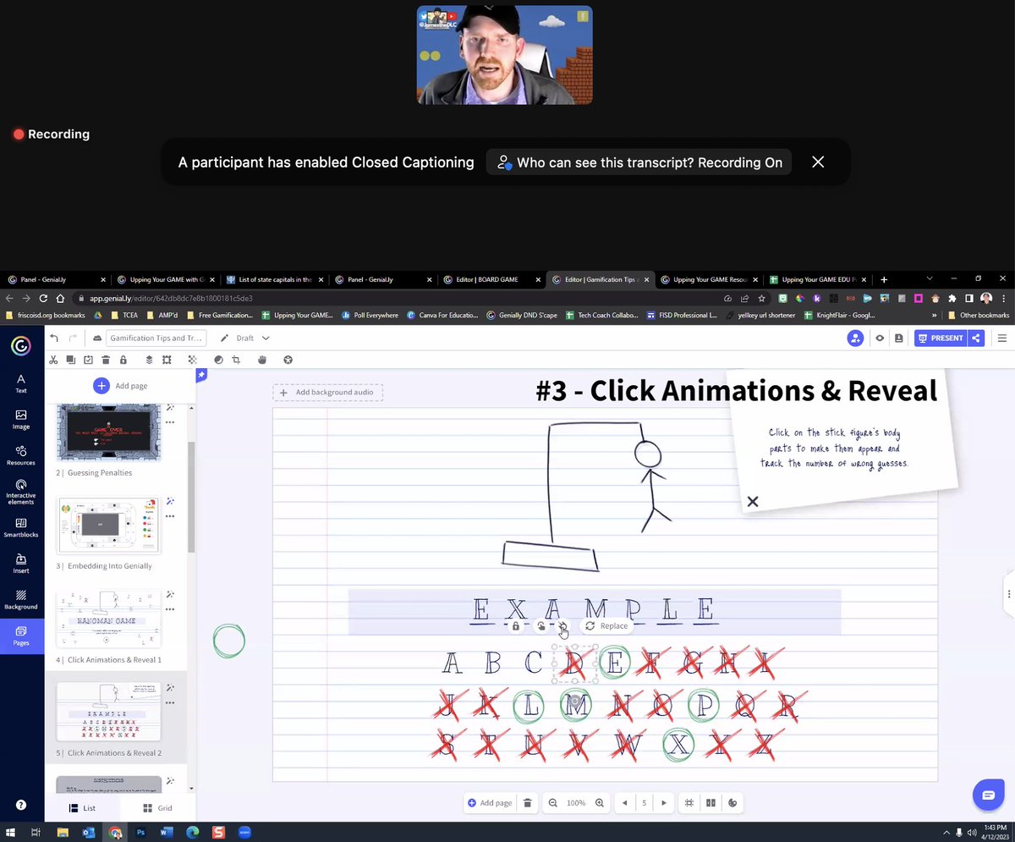1015x842 pixels.
Task: Open the layers order icon
Action: pos(149,360)
